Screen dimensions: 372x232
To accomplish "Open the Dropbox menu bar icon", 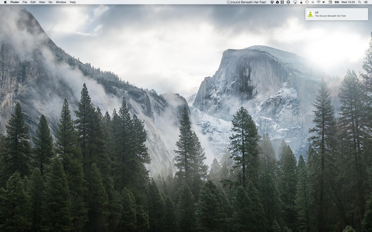I will [272, 2].
